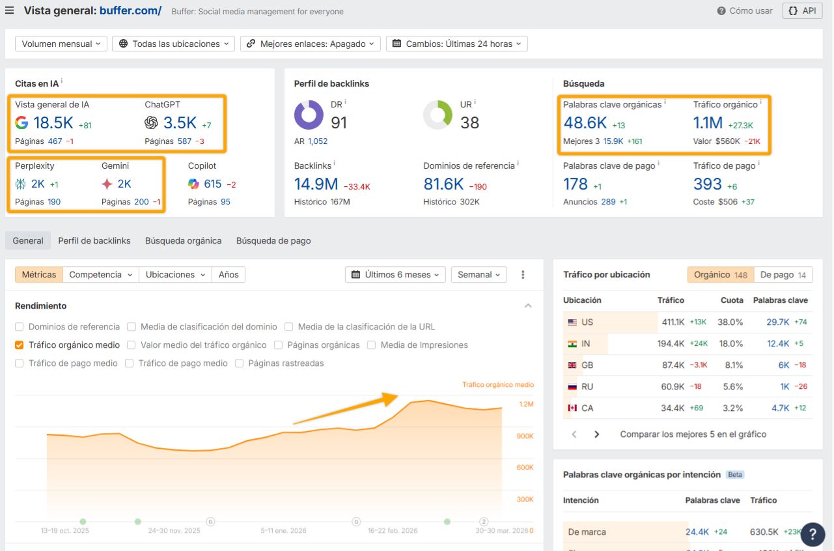Open the Volumen mensual dropdown

(61, 43)
